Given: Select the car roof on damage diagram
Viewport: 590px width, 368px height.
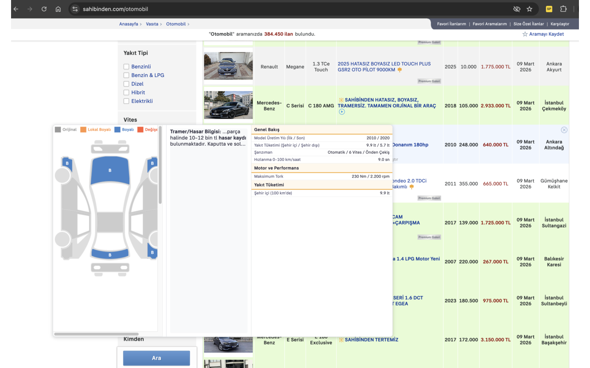Looking at the screenshot, I should (x=110, y=222).
